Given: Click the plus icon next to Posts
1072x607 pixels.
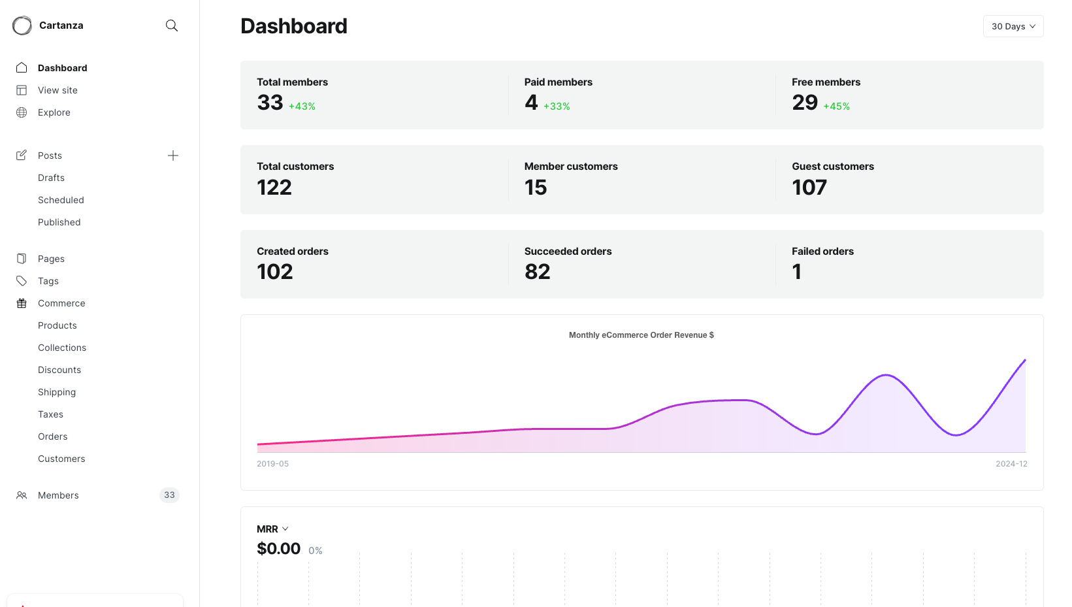Looking at the screenshot, I should [173, 156].
